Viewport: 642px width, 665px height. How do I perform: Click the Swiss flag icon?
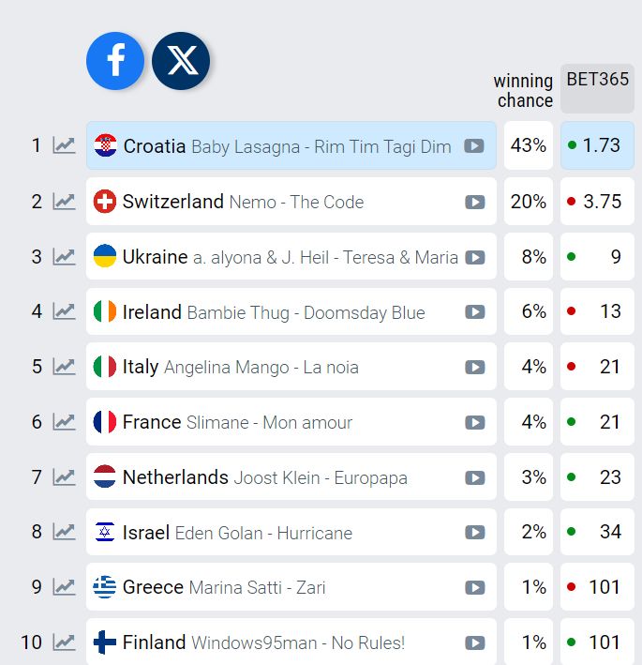point(105,202)
